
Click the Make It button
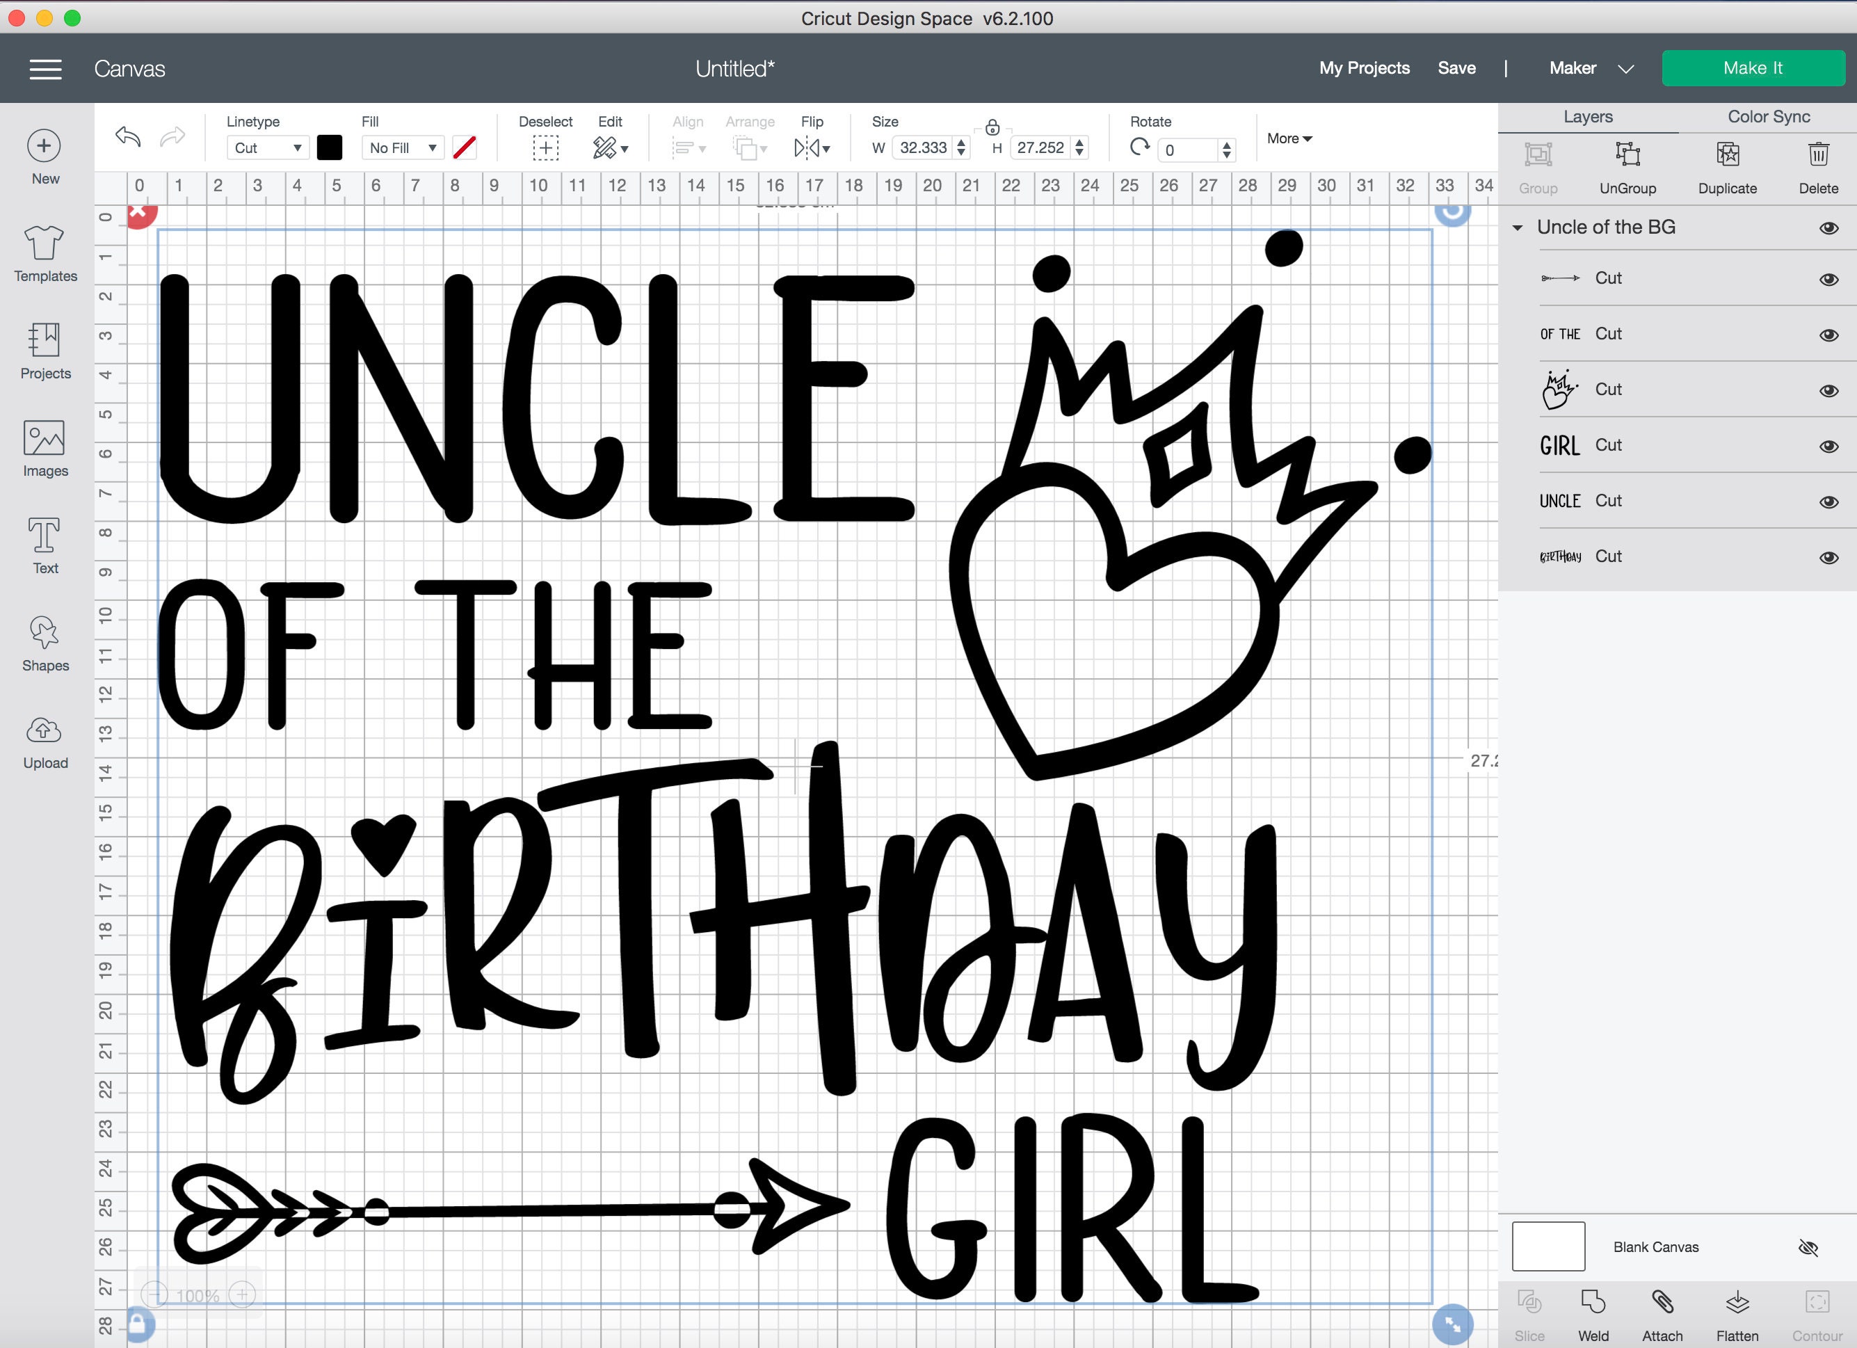click(1752, 68)
